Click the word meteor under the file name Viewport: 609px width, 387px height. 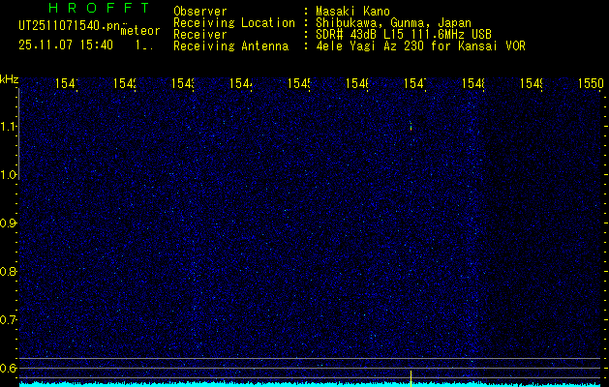[x=140, y=31]
